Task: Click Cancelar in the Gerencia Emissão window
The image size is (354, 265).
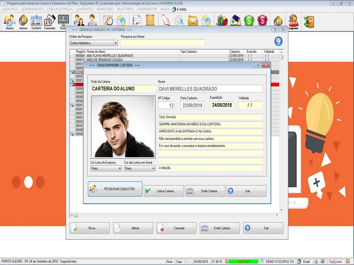Action: coord(176,228)
